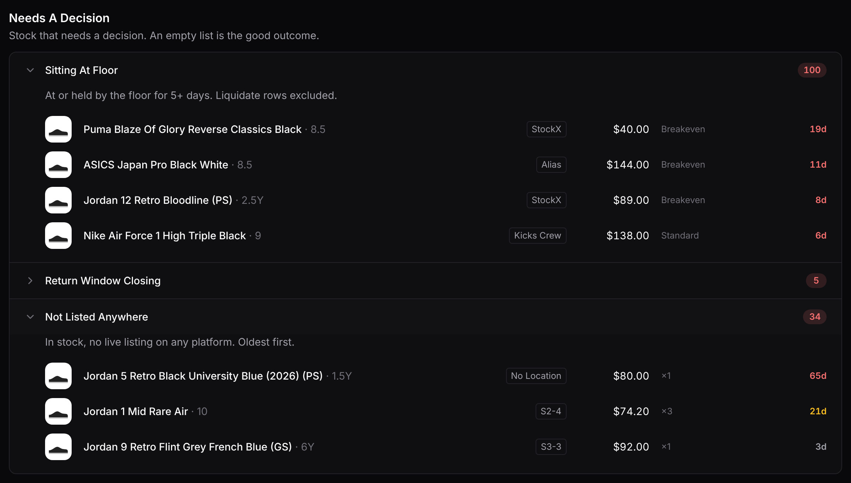Viewport: 851px width, 483px height.
Task: Collapse the Not Listed Anywhere section chevron
Action: (30, 317)
